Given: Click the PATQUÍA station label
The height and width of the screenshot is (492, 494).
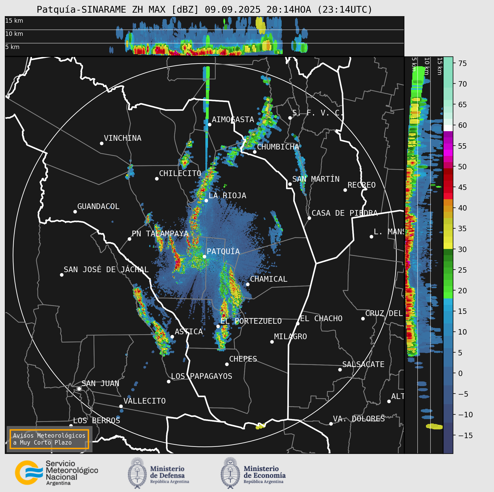Looking at the screenshot, I should 223,251.
